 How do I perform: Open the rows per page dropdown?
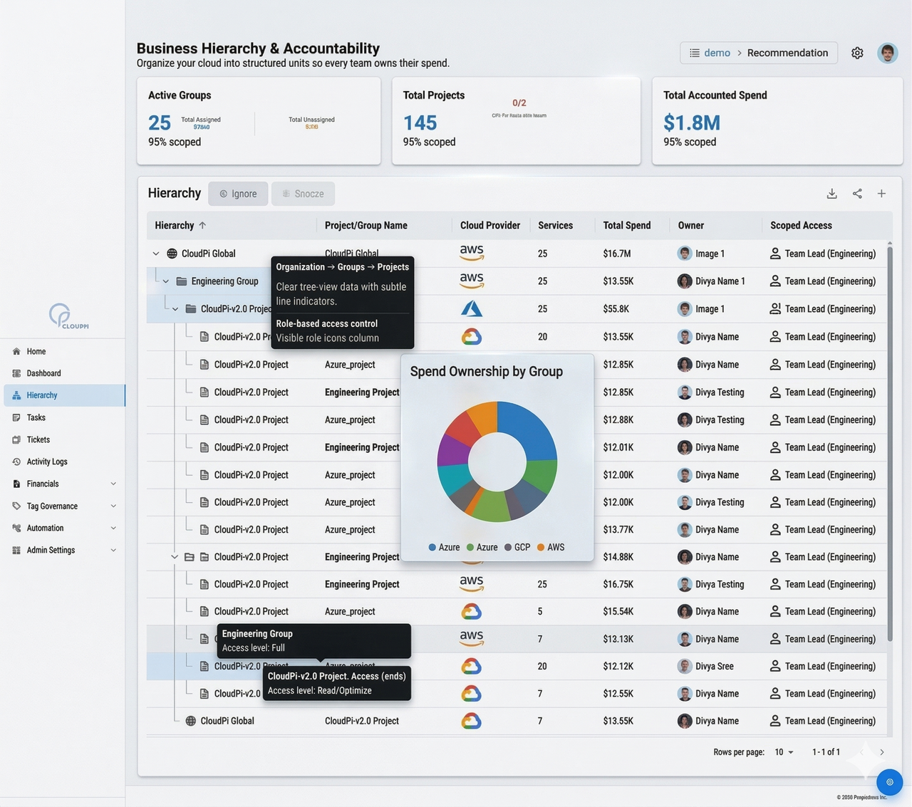pyautogui.click(x=784, y=752)
